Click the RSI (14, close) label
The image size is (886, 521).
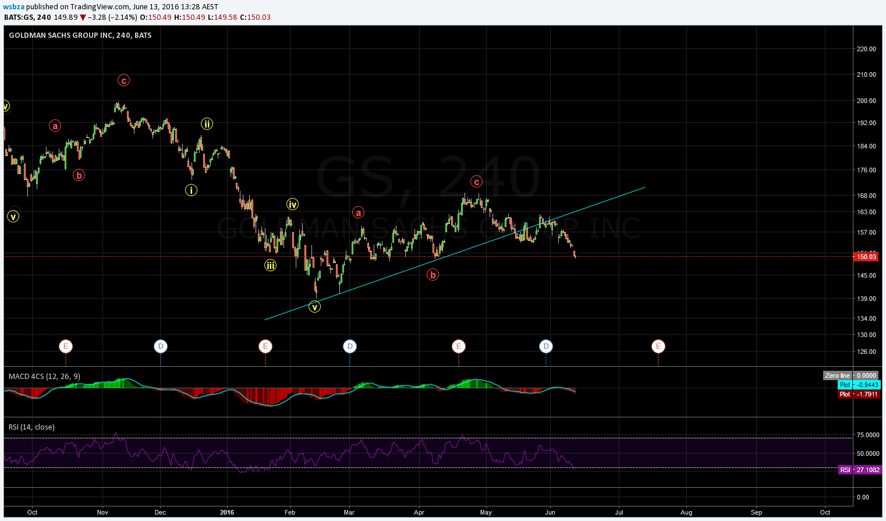tap(31, 427)
